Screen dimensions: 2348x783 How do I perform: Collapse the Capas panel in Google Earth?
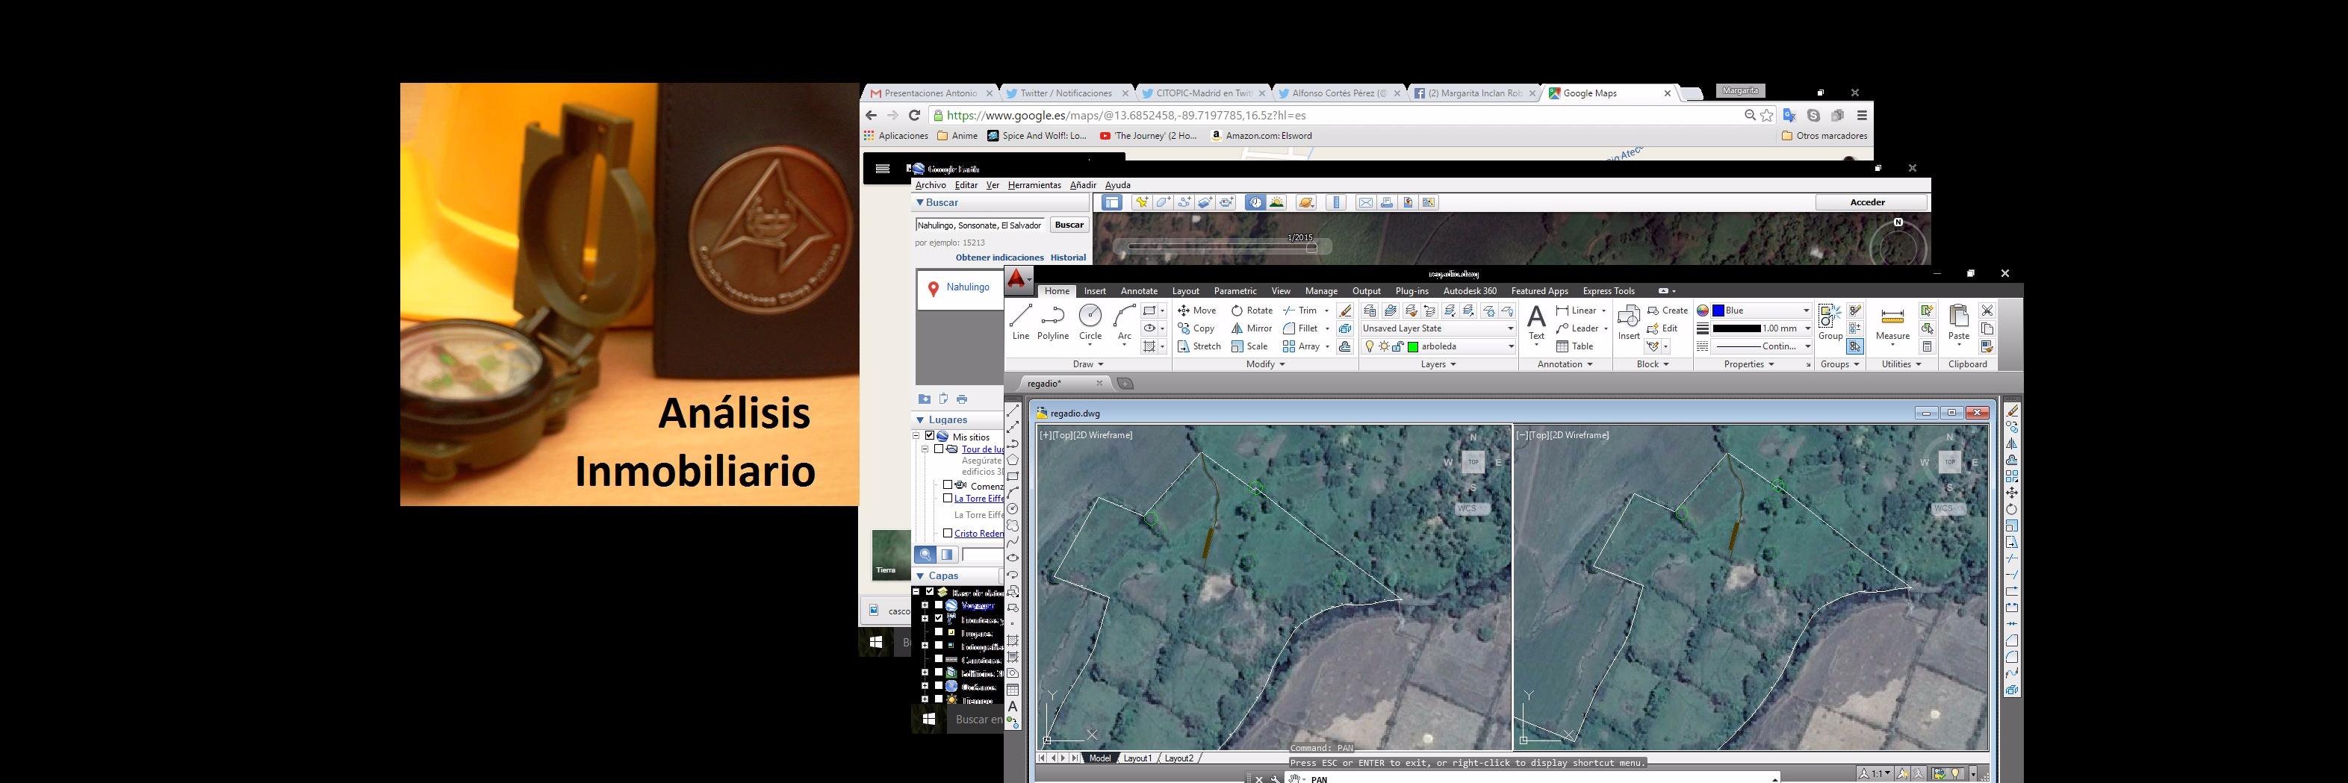(919, 576)
